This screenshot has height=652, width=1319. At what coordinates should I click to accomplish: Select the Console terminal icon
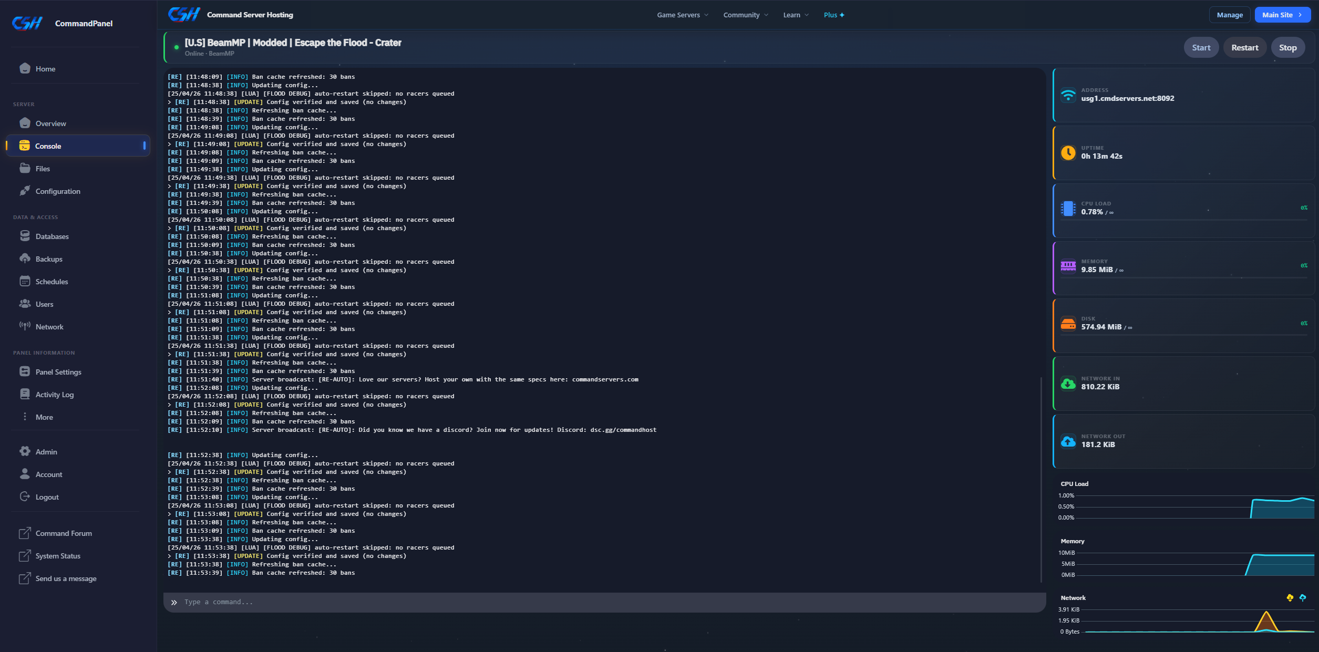(x=25, y=146)
